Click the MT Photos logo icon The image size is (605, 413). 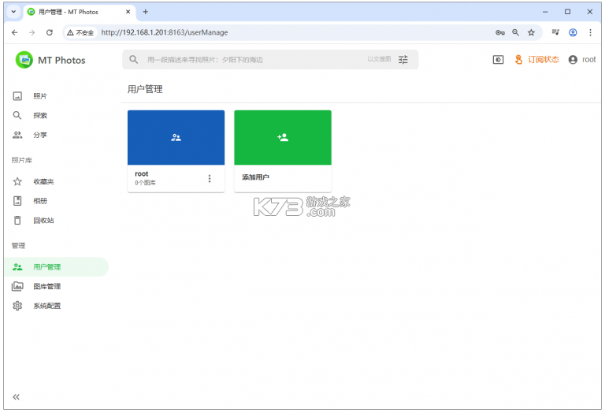coord(24,60)
